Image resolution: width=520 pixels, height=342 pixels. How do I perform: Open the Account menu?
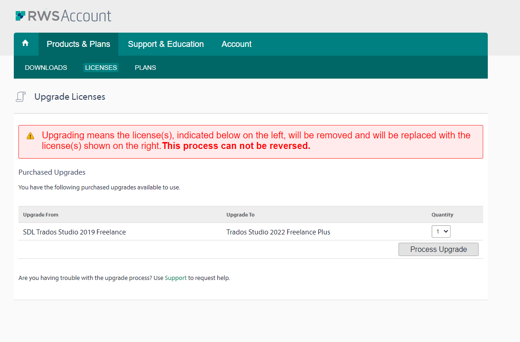[x=236, y=44]
